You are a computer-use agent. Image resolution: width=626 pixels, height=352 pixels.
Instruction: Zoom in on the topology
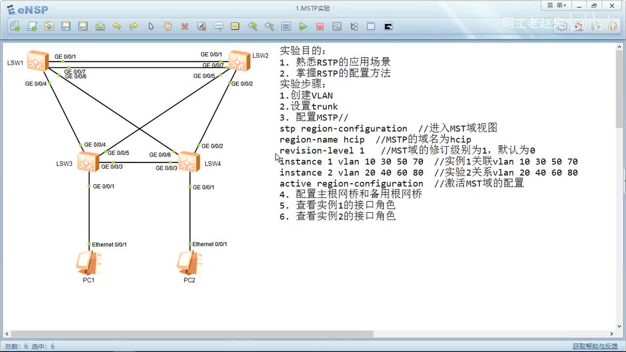pos(253,26)
